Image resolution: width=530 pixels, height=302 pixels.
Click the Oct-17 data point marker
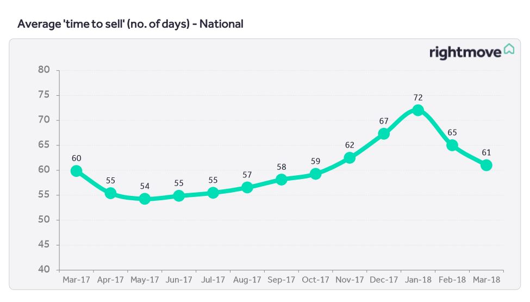[315, 174]
